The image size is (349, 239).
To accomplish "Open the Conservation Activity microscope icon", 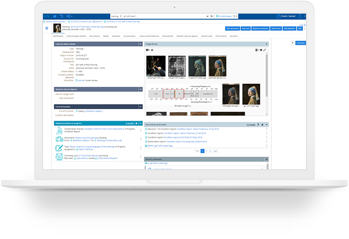I will (59, 130).
